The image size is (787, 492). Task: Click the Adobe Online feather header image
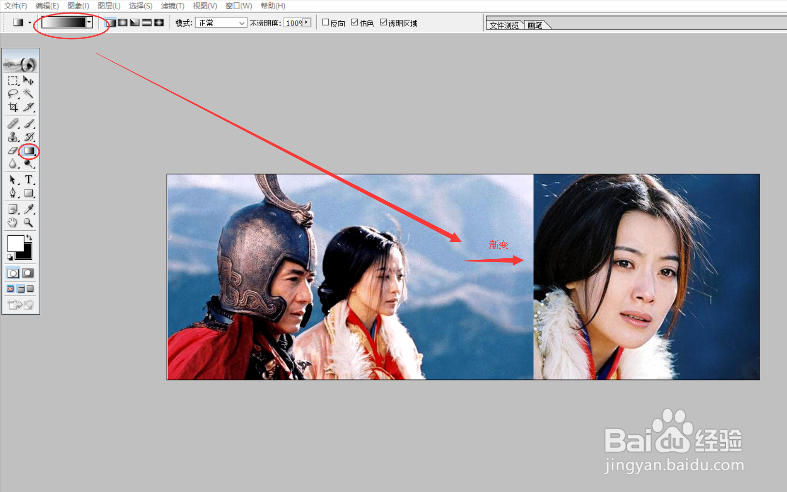tap(21, 64)
